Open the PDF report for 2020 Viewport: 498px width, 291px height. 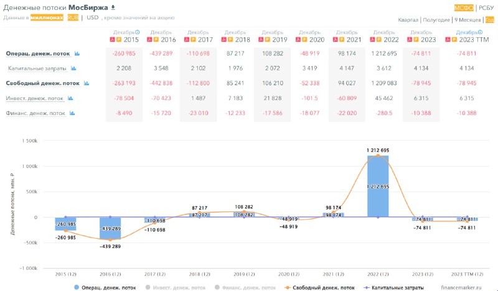298,40
